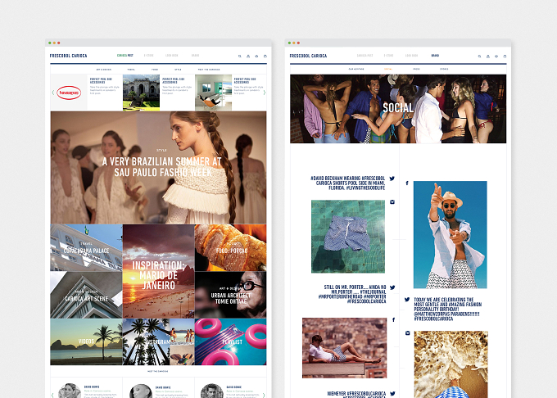Advance the top article carousel with right chevron
Screen dimensions: 557x398
[264, 93]
